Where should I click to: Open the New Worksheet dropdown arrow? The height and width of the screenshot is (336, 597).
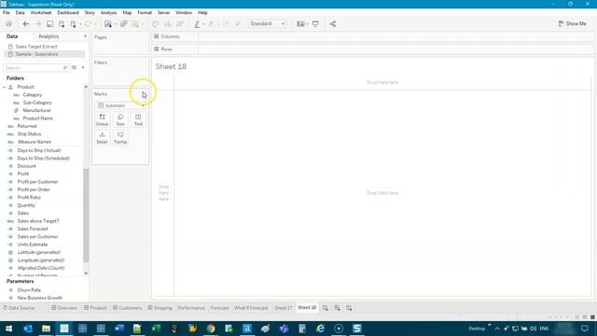(116, 24)
